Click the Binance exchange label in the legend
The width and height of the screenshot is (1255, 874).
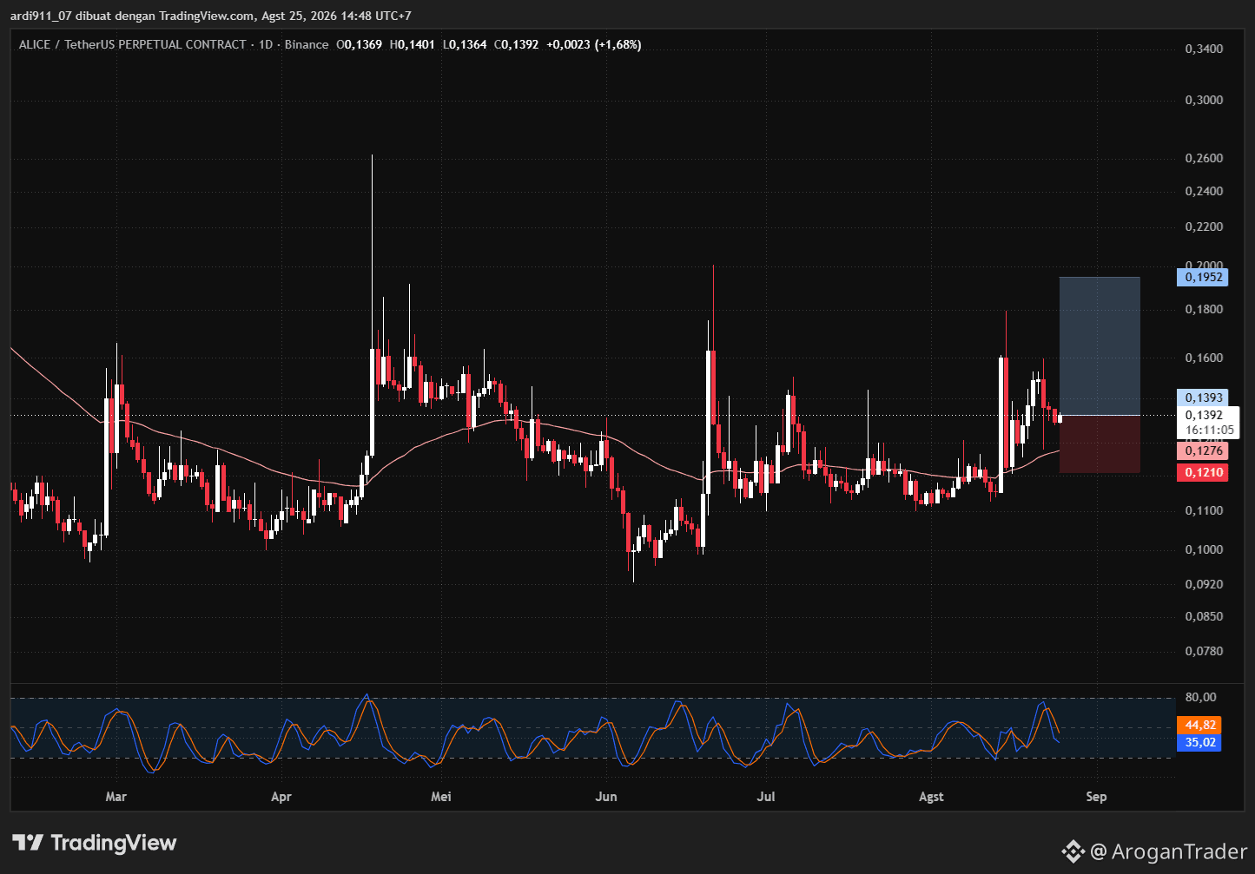[307, 44]
